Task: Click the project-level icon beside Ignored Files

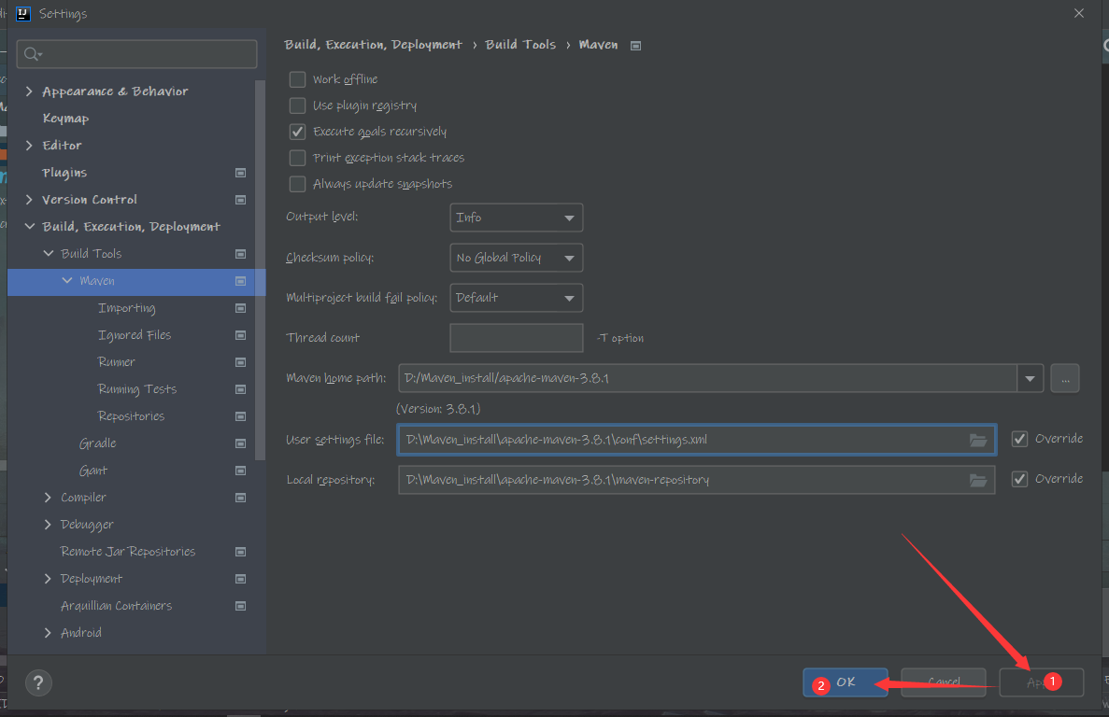Action: tap(240, 335)
